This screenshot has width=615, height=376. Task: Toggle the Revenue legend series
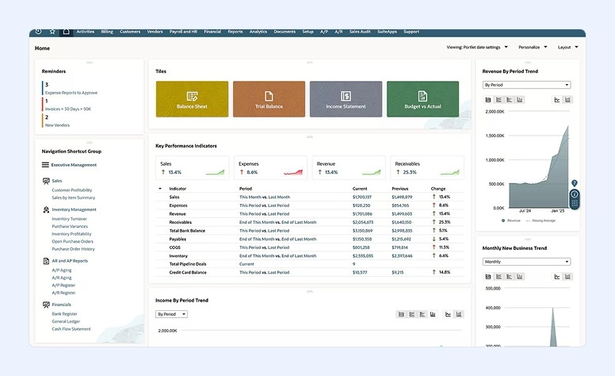(x=510, y=221)
